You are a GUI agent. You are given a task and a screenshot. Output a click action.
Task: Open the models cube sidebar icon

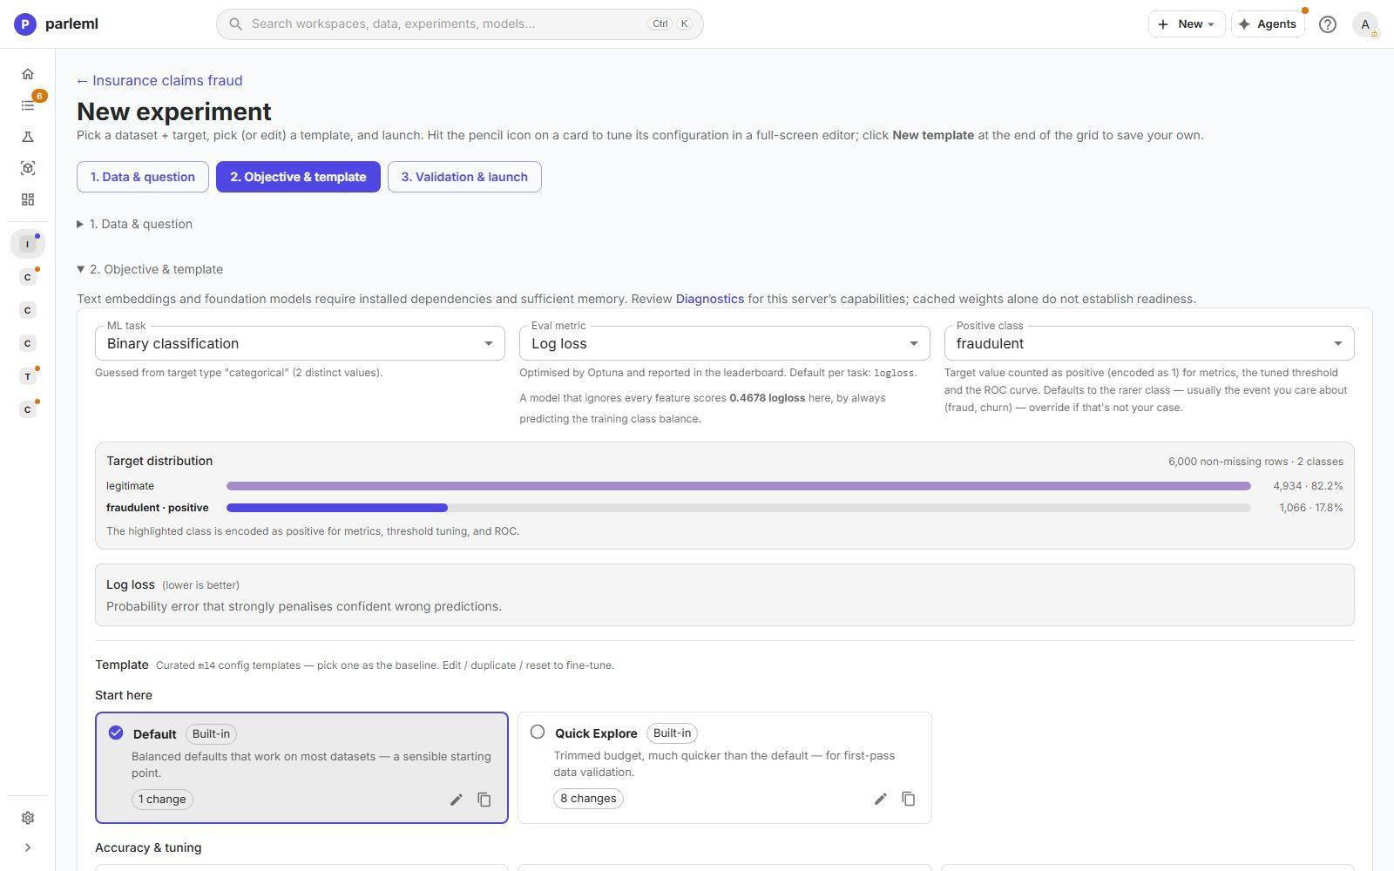point(28,168)
